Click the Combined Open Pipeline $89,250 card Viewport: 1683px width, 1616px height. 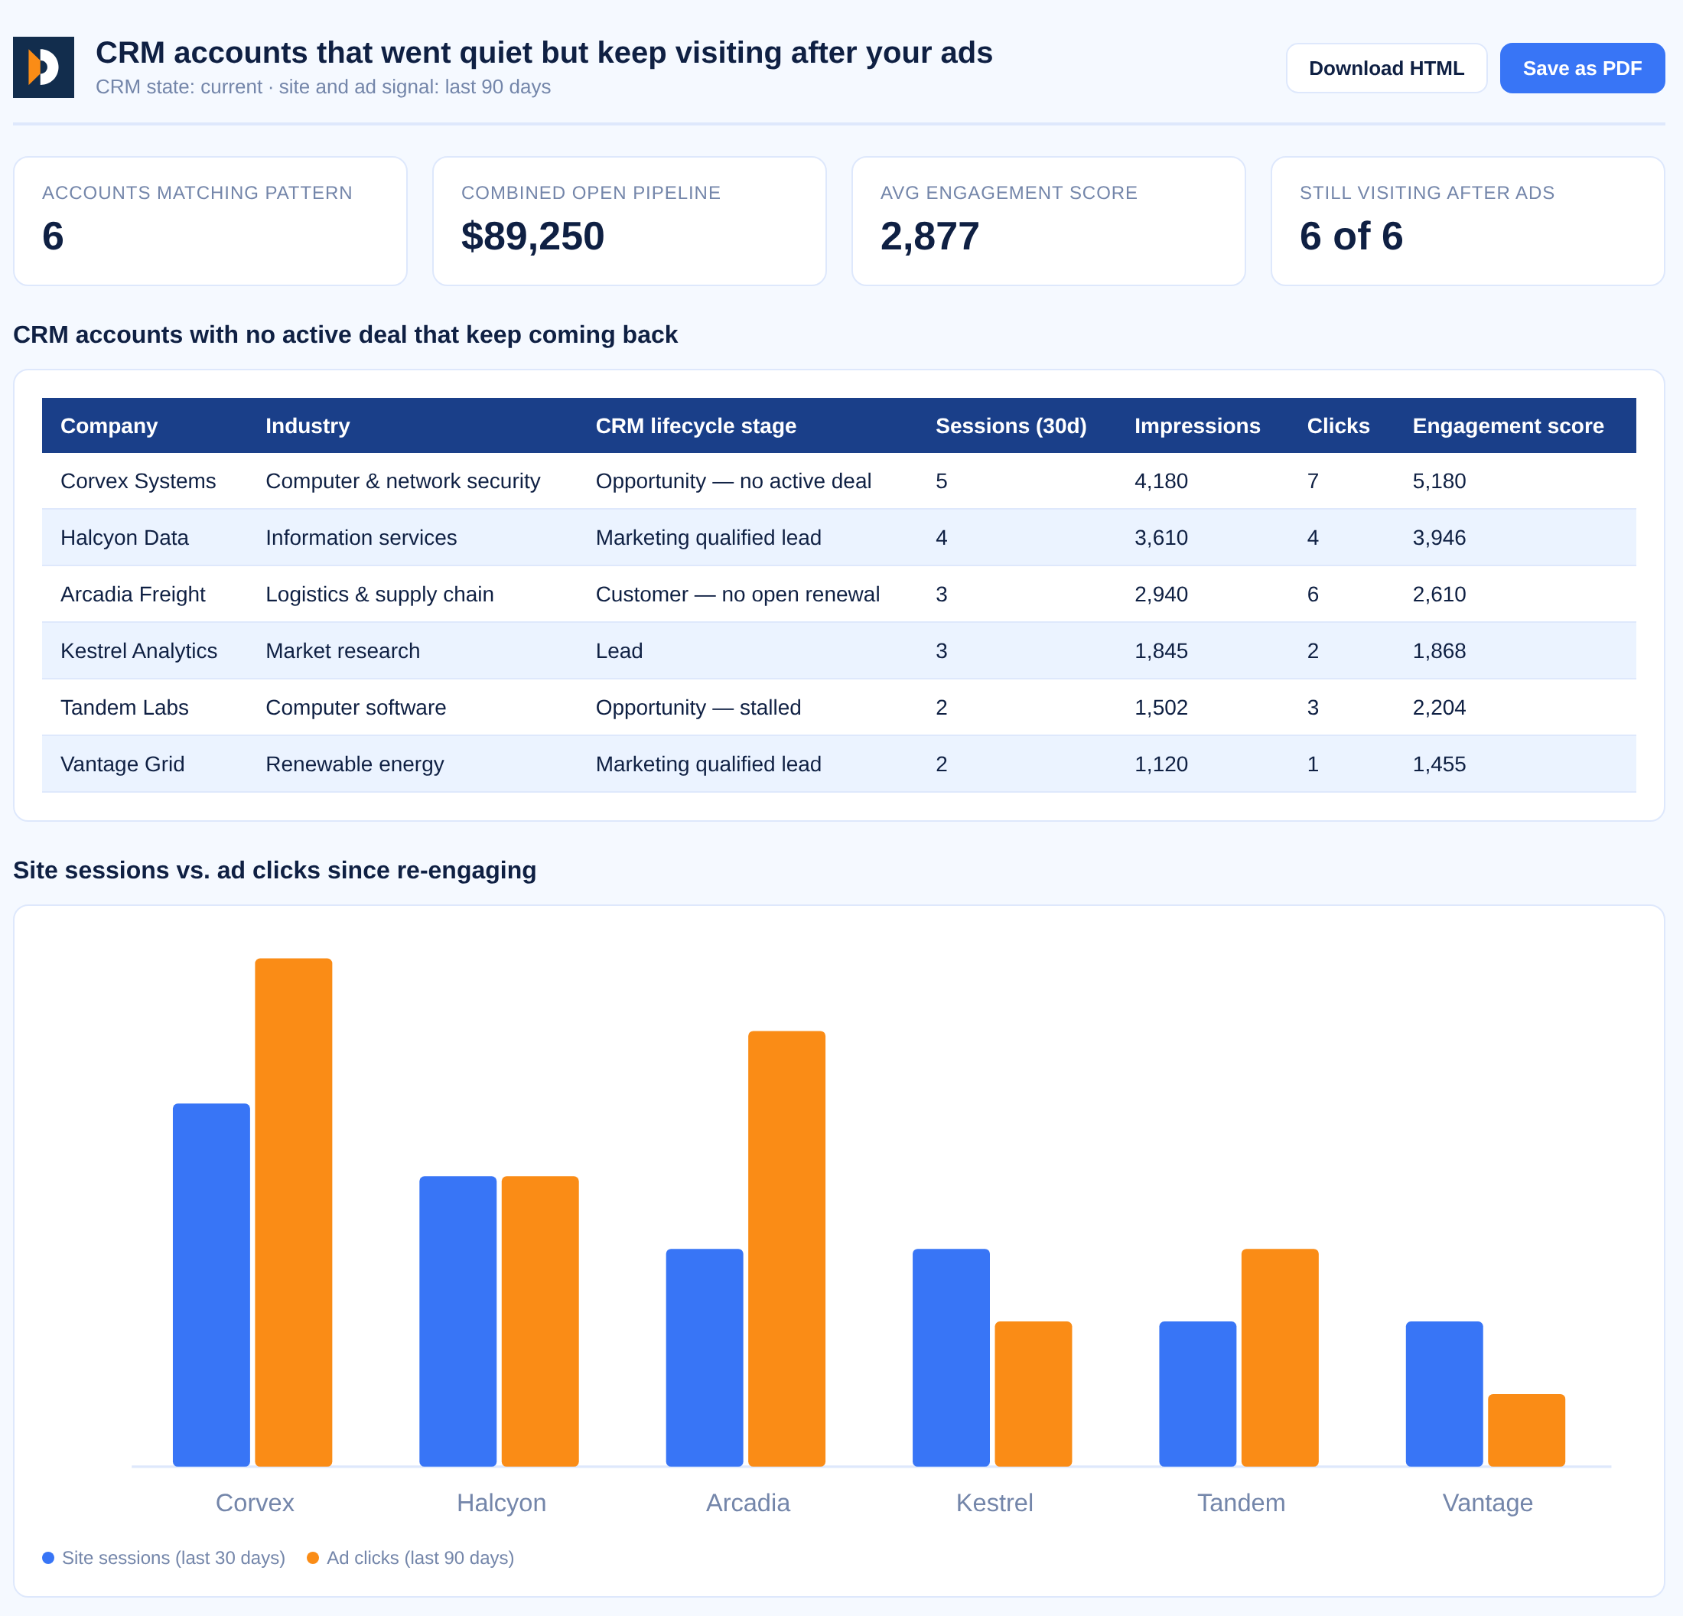point(630,220)
